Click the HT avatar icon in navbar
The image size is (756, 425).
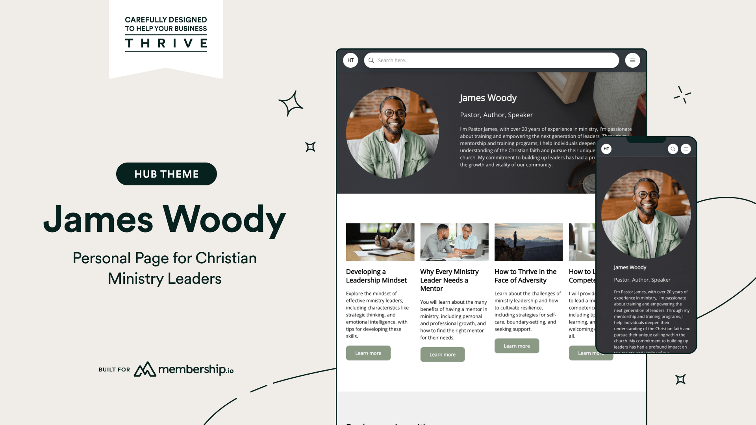[x=351, y=60]
